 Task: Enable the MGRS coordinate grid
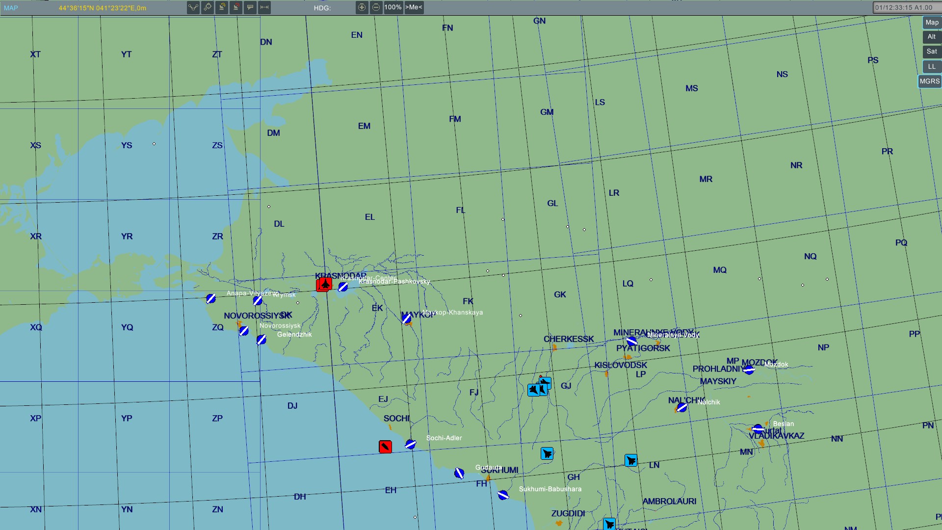coord(930,81)
